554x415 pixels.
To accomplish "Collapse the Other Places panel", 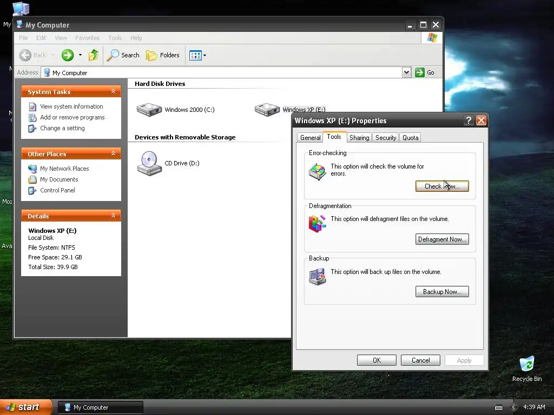I will [x=113, y=153].
